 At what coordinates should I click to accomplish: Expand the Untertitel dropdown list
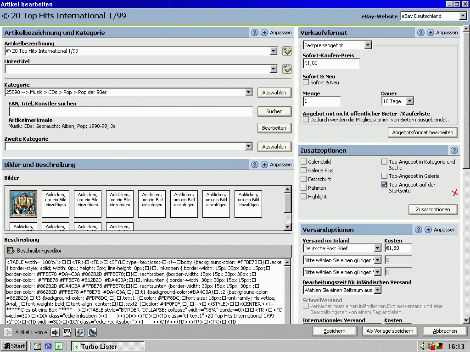274,69
